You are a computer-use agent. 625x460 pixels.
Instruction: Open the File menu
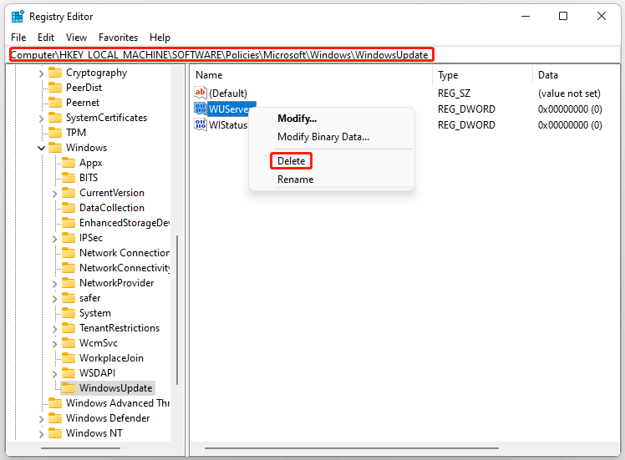click(18, 38)
